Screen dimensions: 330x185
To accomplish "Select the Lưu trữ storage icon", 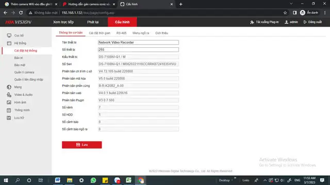I will point(9,118).
